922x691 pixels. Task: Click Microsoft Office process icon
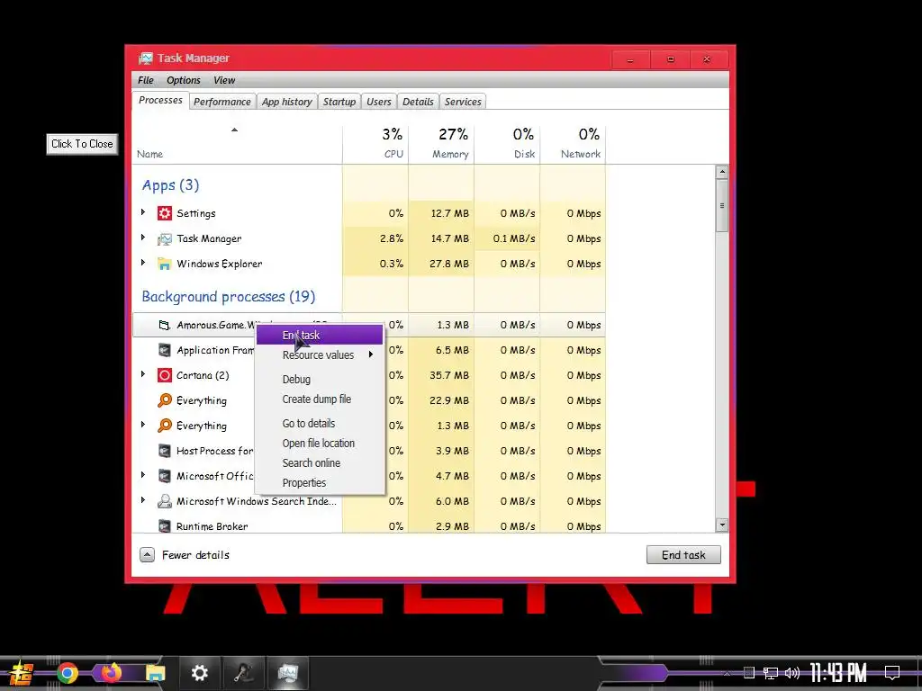point(165,476)
